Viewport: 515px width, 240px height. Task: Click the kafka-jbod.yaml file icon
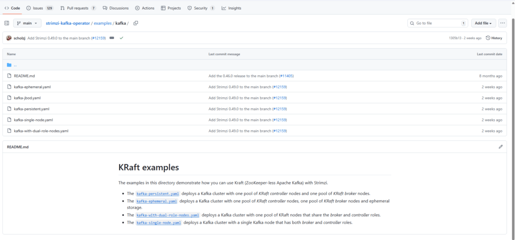coord(9,98)
